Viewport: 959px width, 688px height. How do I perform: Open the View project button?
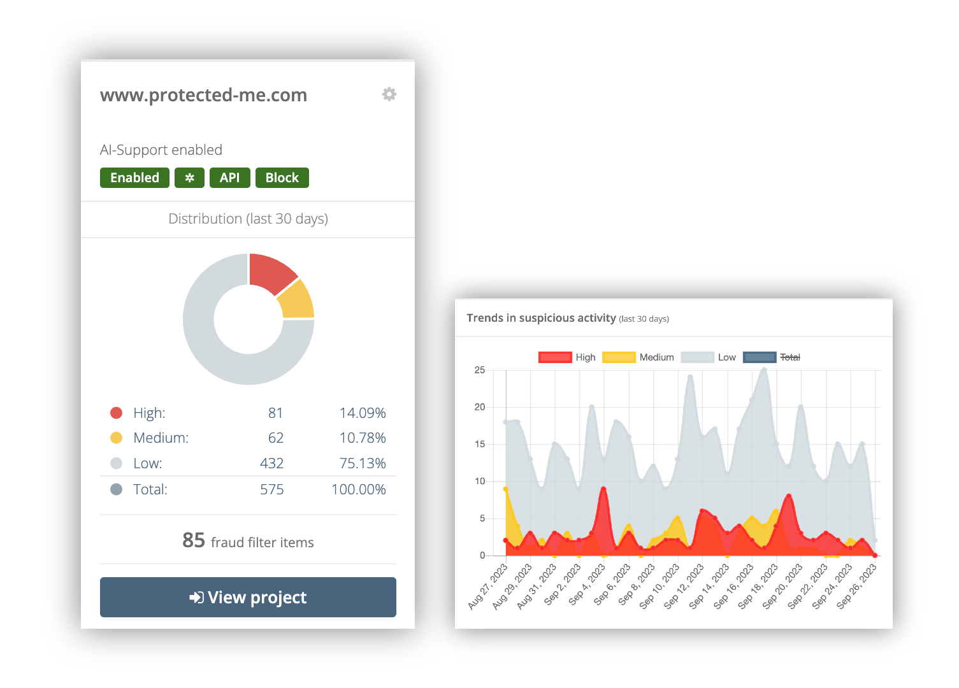(248, 597)
